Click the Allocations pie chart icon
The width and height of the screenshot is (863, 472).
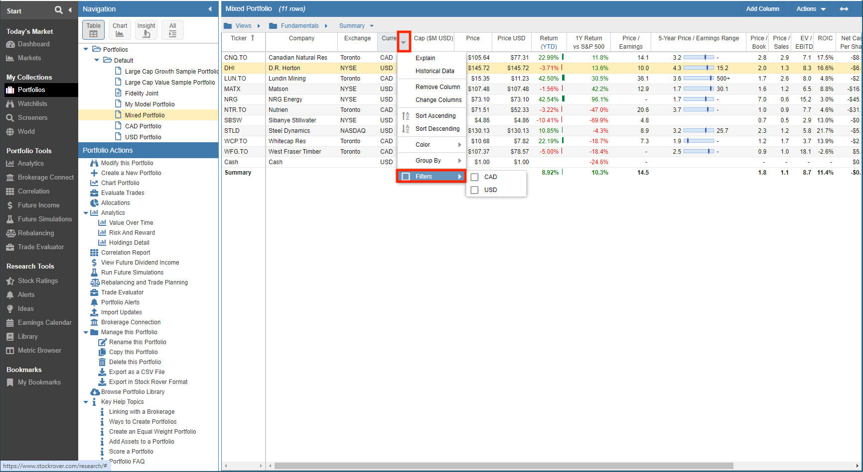(x=94, y=203)
